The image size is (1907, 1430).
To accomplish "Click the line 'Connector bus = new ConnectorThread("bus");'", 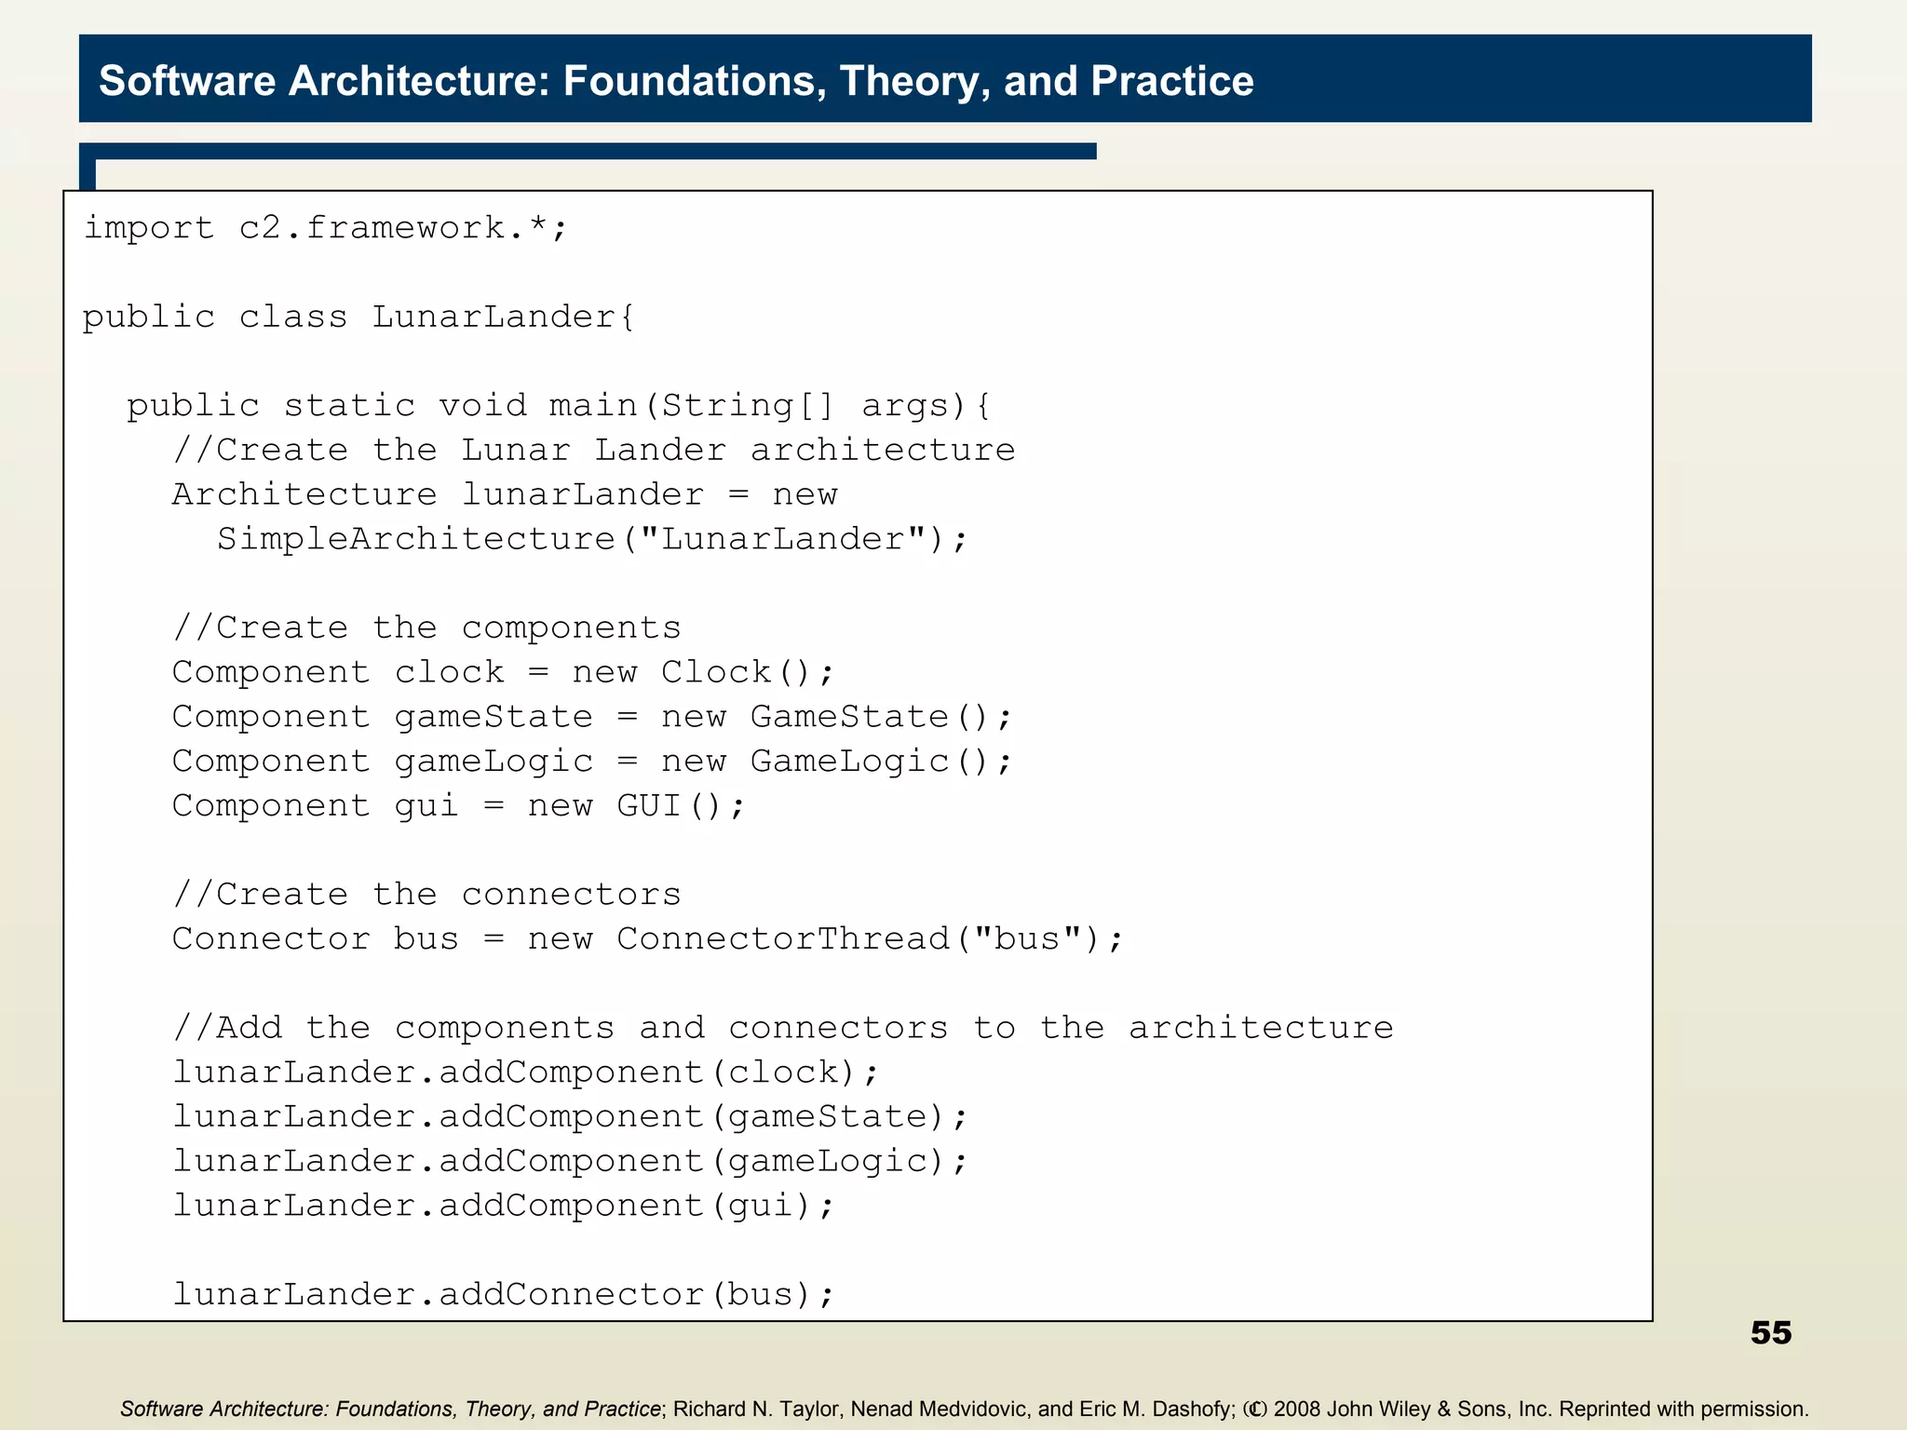I will 649,939.
